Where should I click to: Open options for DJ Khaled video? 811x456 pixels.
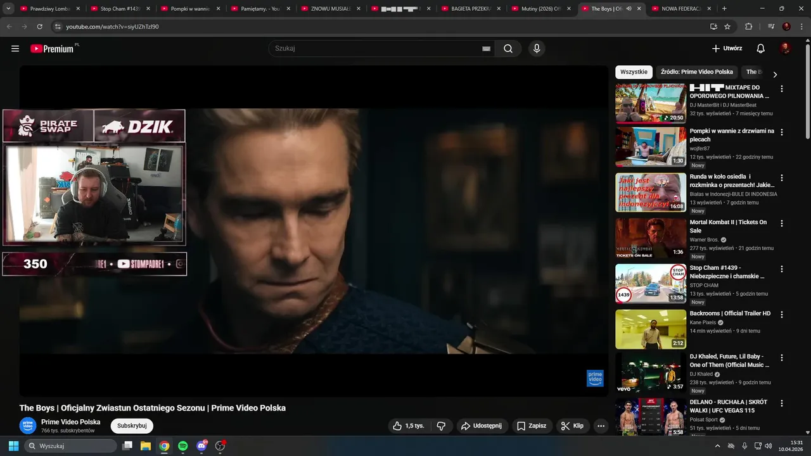(781, 358)
